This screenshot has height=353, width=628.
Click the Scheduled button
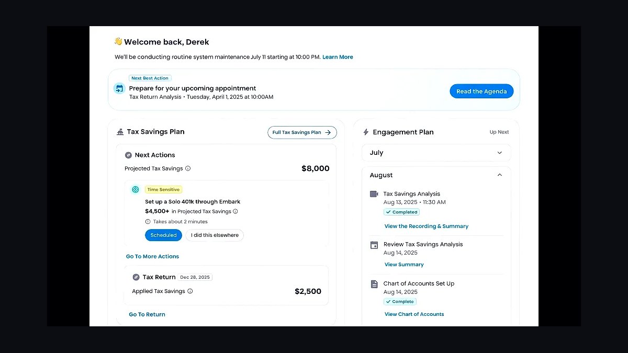point(163,235)
